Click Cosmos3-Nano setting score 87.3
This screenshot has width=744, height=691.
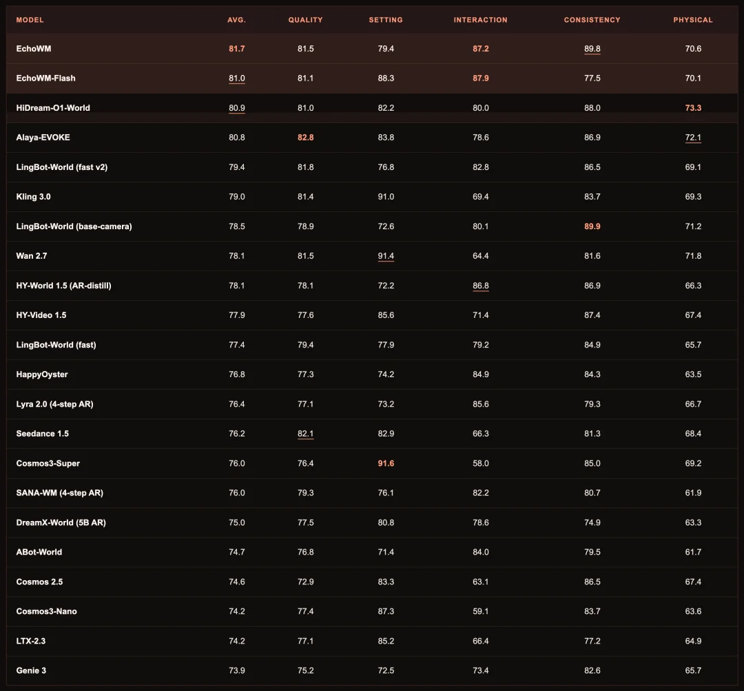pos(386,611)
